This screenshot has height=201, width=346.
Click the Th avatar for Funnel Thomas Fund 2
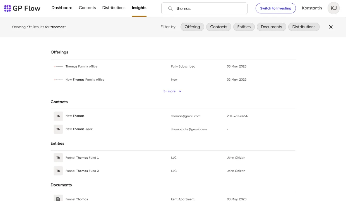tap(58, 171)
